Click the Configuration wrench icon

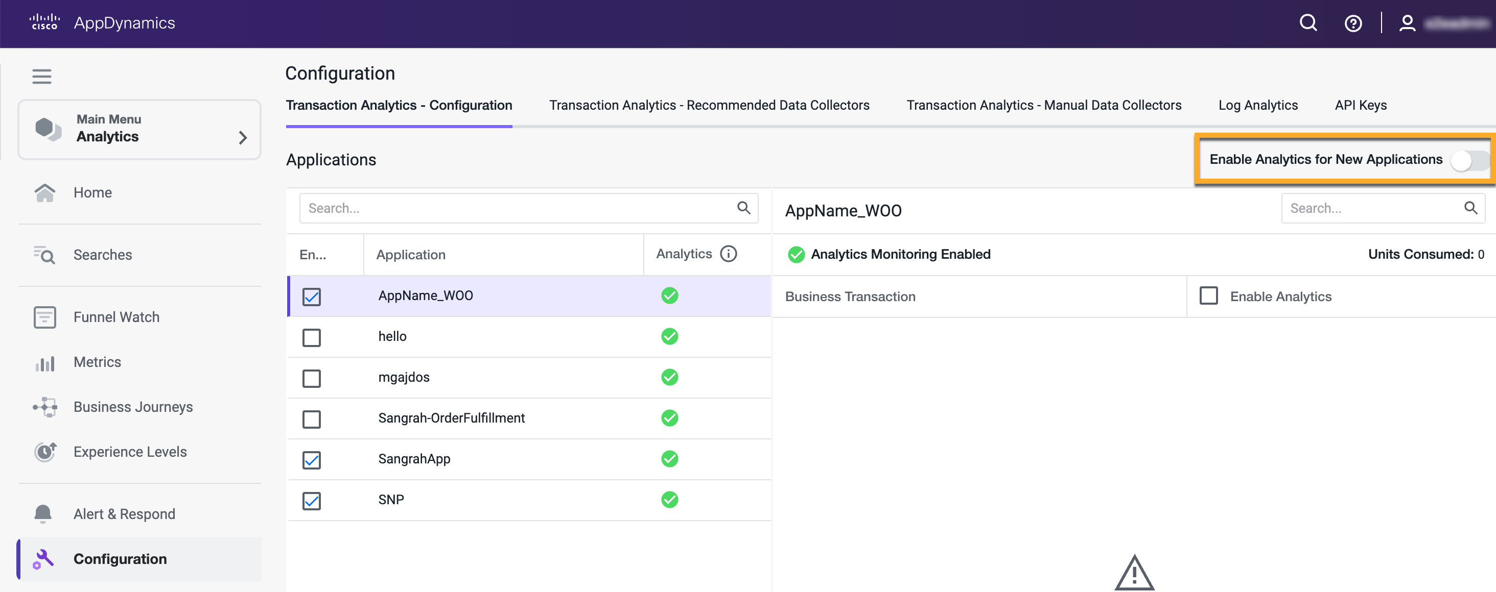43,559
